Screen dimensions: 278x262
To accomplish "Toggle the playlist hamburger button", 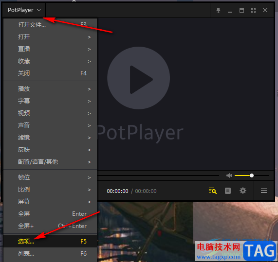I will pos(264,191).
